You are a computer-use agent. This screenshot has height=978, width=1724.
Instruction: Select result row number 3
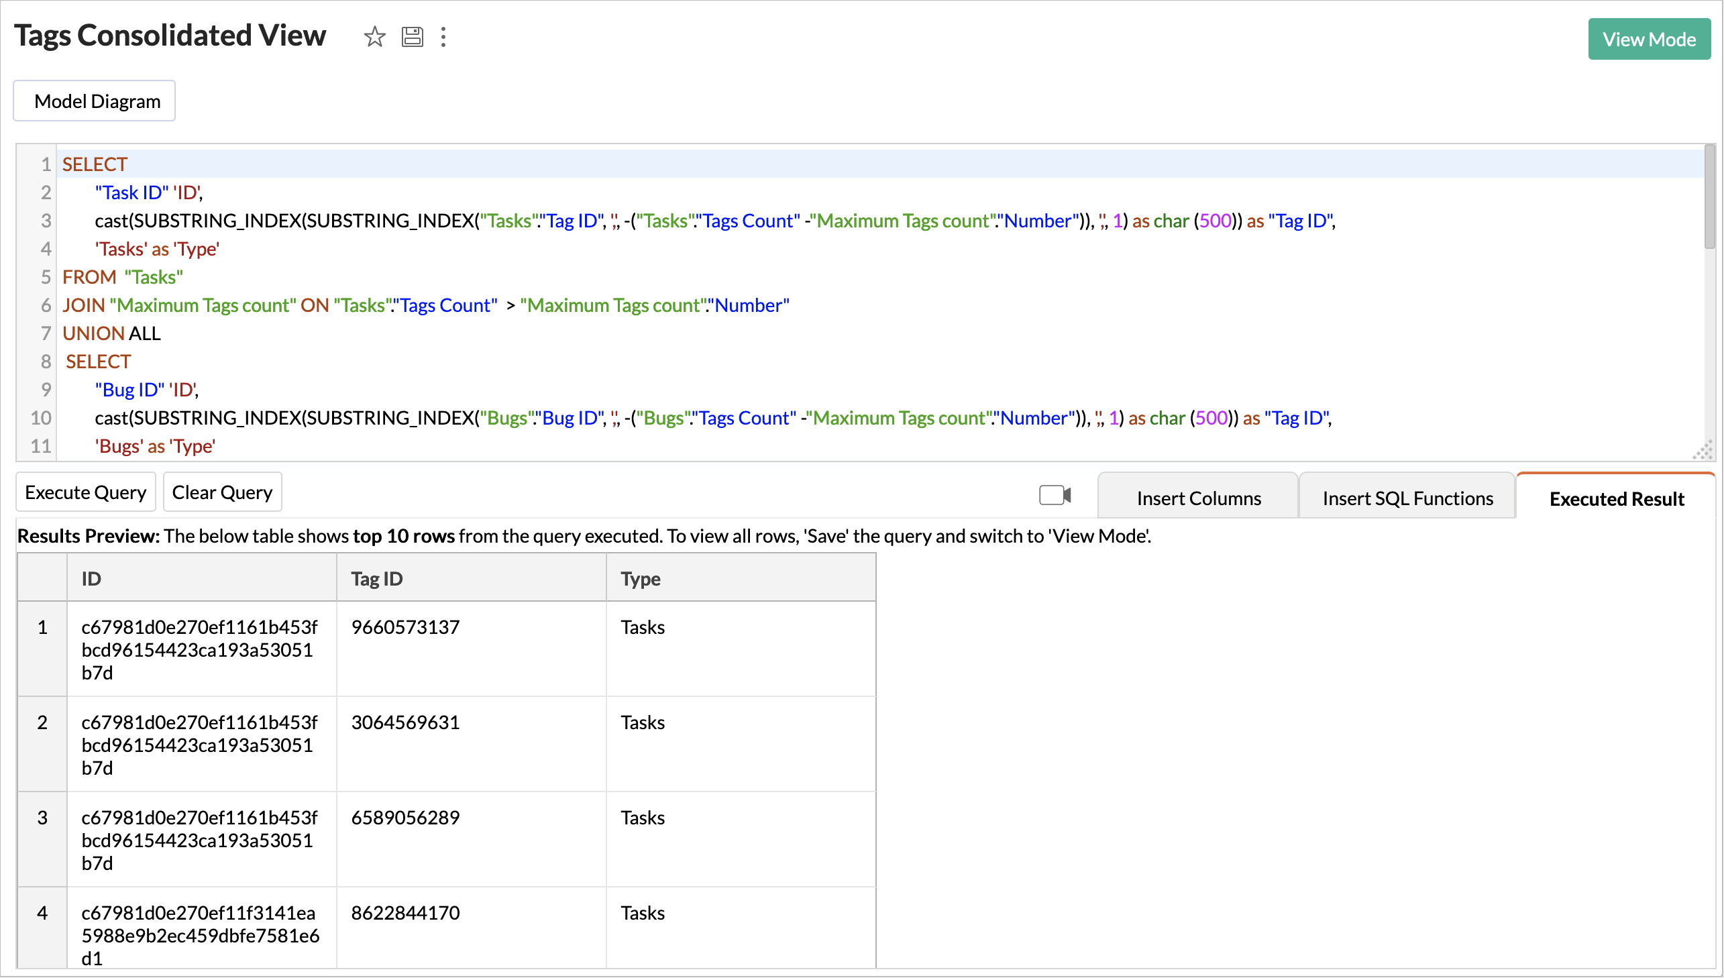42,818
